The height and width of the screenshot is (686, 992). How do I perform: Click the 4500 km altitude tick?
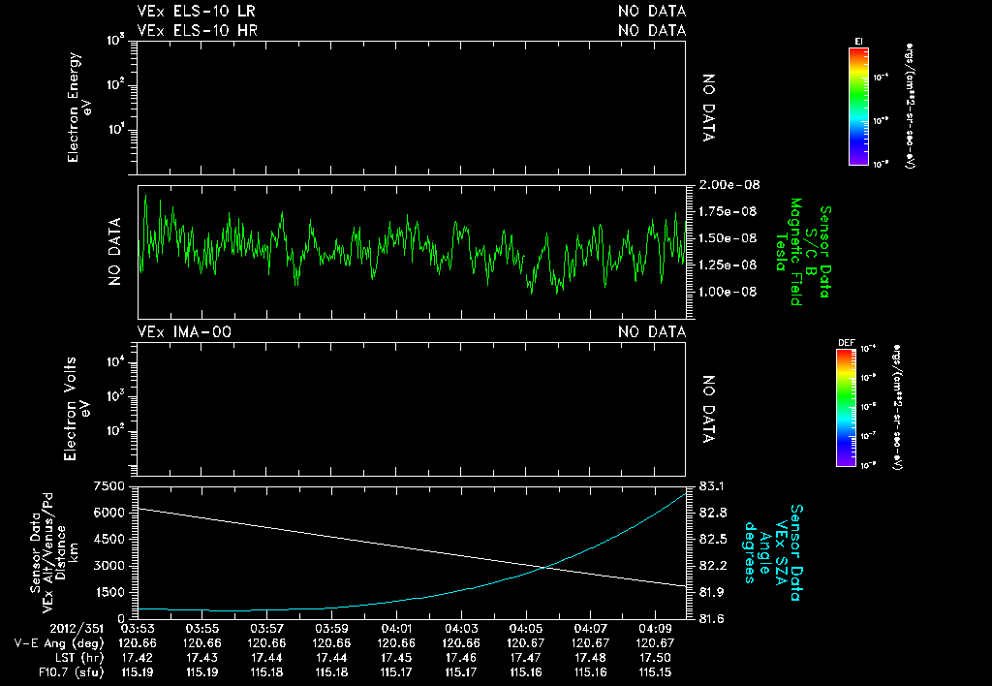point(108,539)
